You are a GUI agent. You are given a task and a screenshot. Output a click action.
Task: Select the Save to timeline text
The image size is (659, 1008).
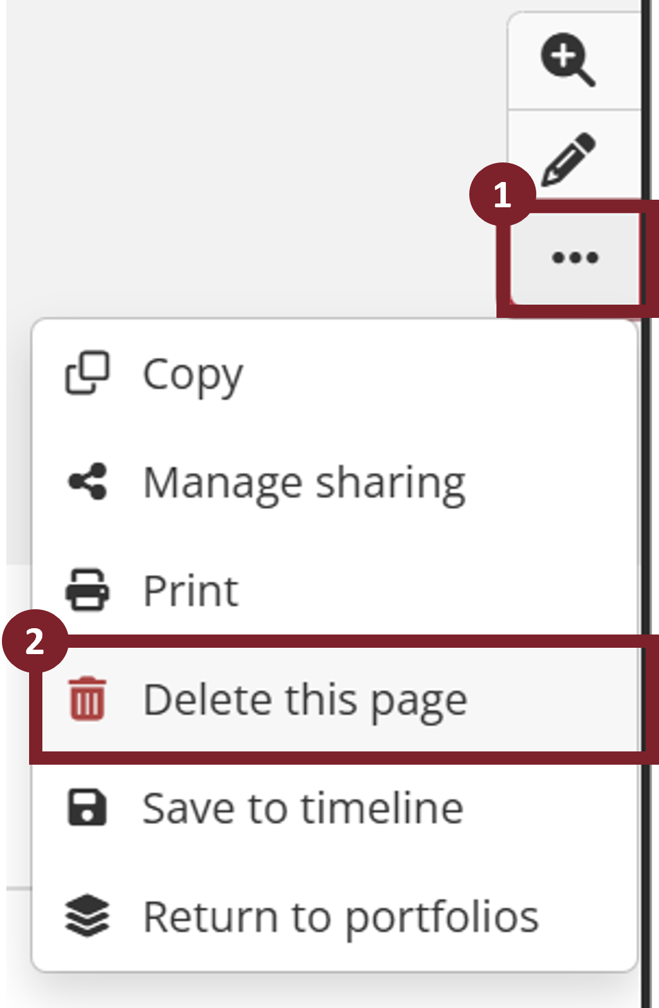click(303, 808)
